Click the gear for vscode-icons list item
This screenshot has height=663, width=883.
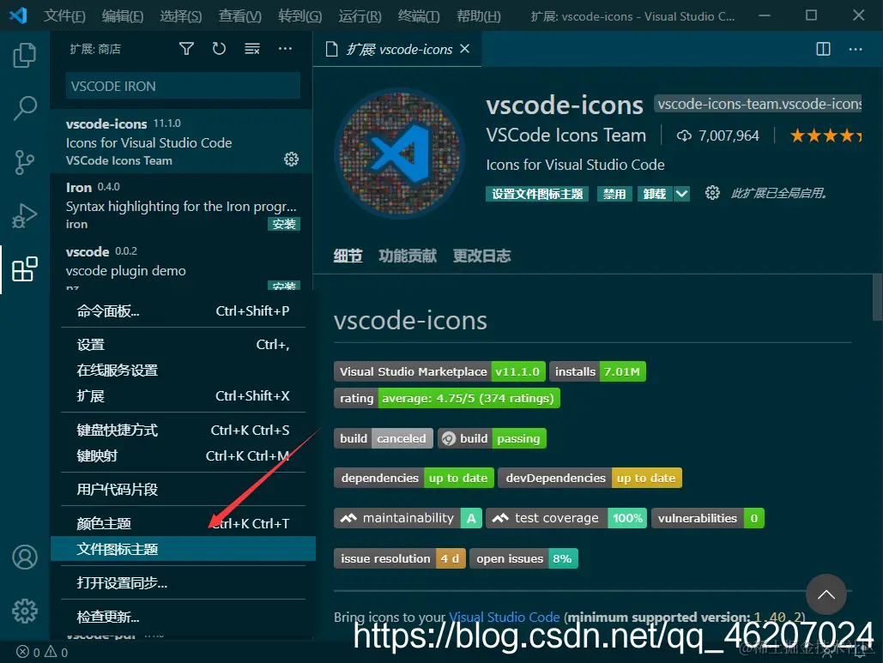coord(291,160)
